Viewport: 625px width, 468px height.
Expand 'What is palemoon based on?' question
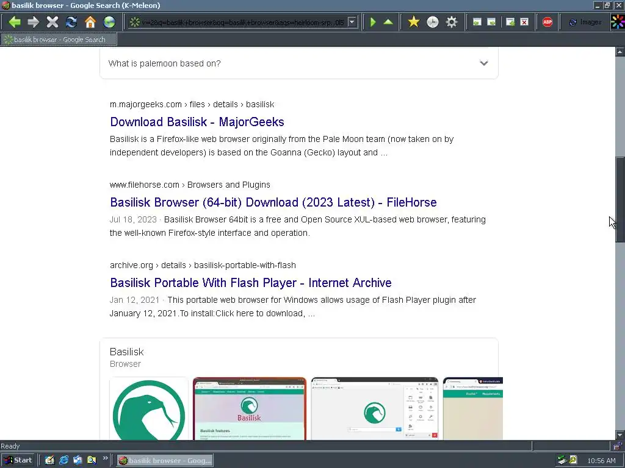pos(298,63)
